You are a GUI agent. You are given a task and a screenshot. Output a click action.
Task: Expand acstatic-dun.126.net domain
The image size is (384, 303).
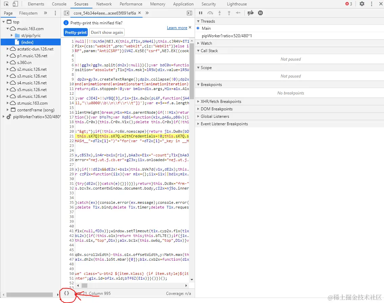tap(7, 49)
